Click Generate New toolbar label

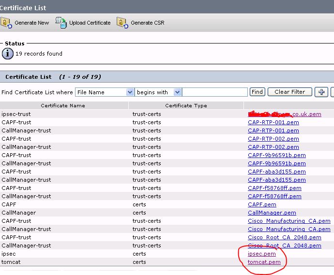pyautogui.click(x=31, y=23)
